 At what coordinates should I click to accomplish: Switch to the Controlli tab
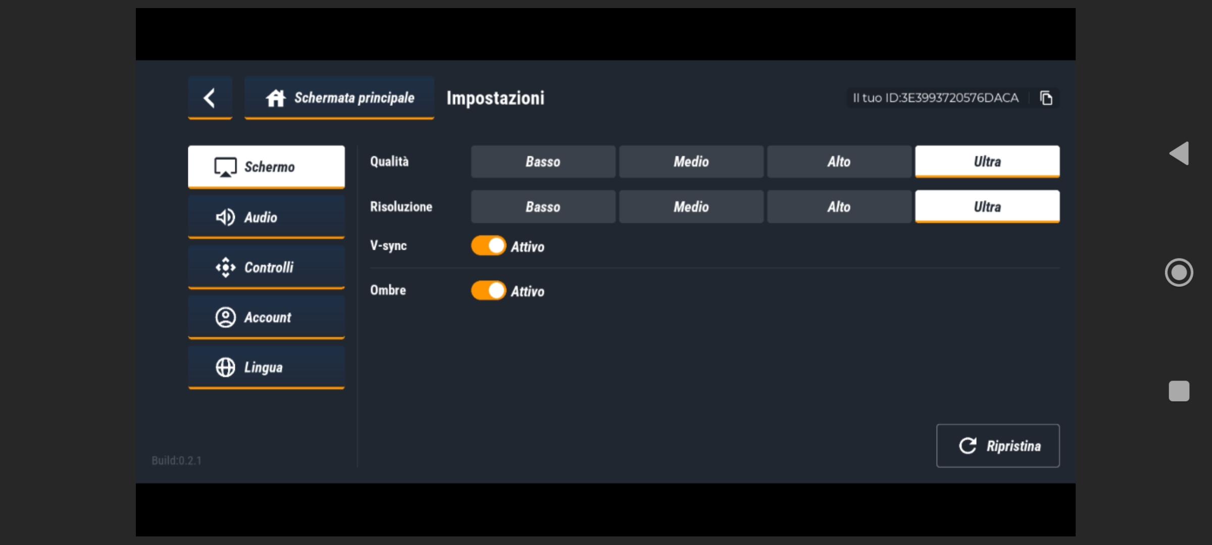[266, 267]
